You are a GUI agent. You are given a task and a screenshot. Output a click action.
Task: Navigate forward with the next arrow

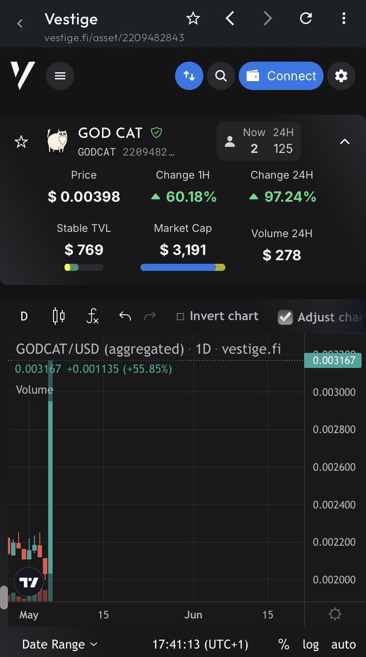point(268,19)
